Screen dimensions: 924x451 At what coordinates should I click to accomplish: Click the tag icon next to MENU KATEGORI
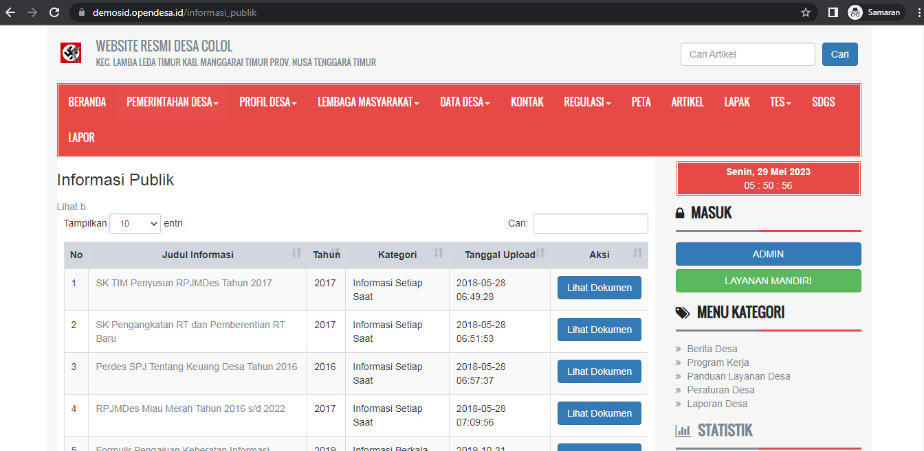pyautogui.click(x=683, y=312)
